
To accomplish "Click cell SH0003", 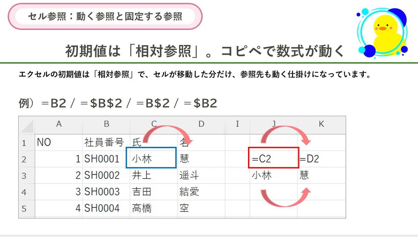I will [106, 192].
